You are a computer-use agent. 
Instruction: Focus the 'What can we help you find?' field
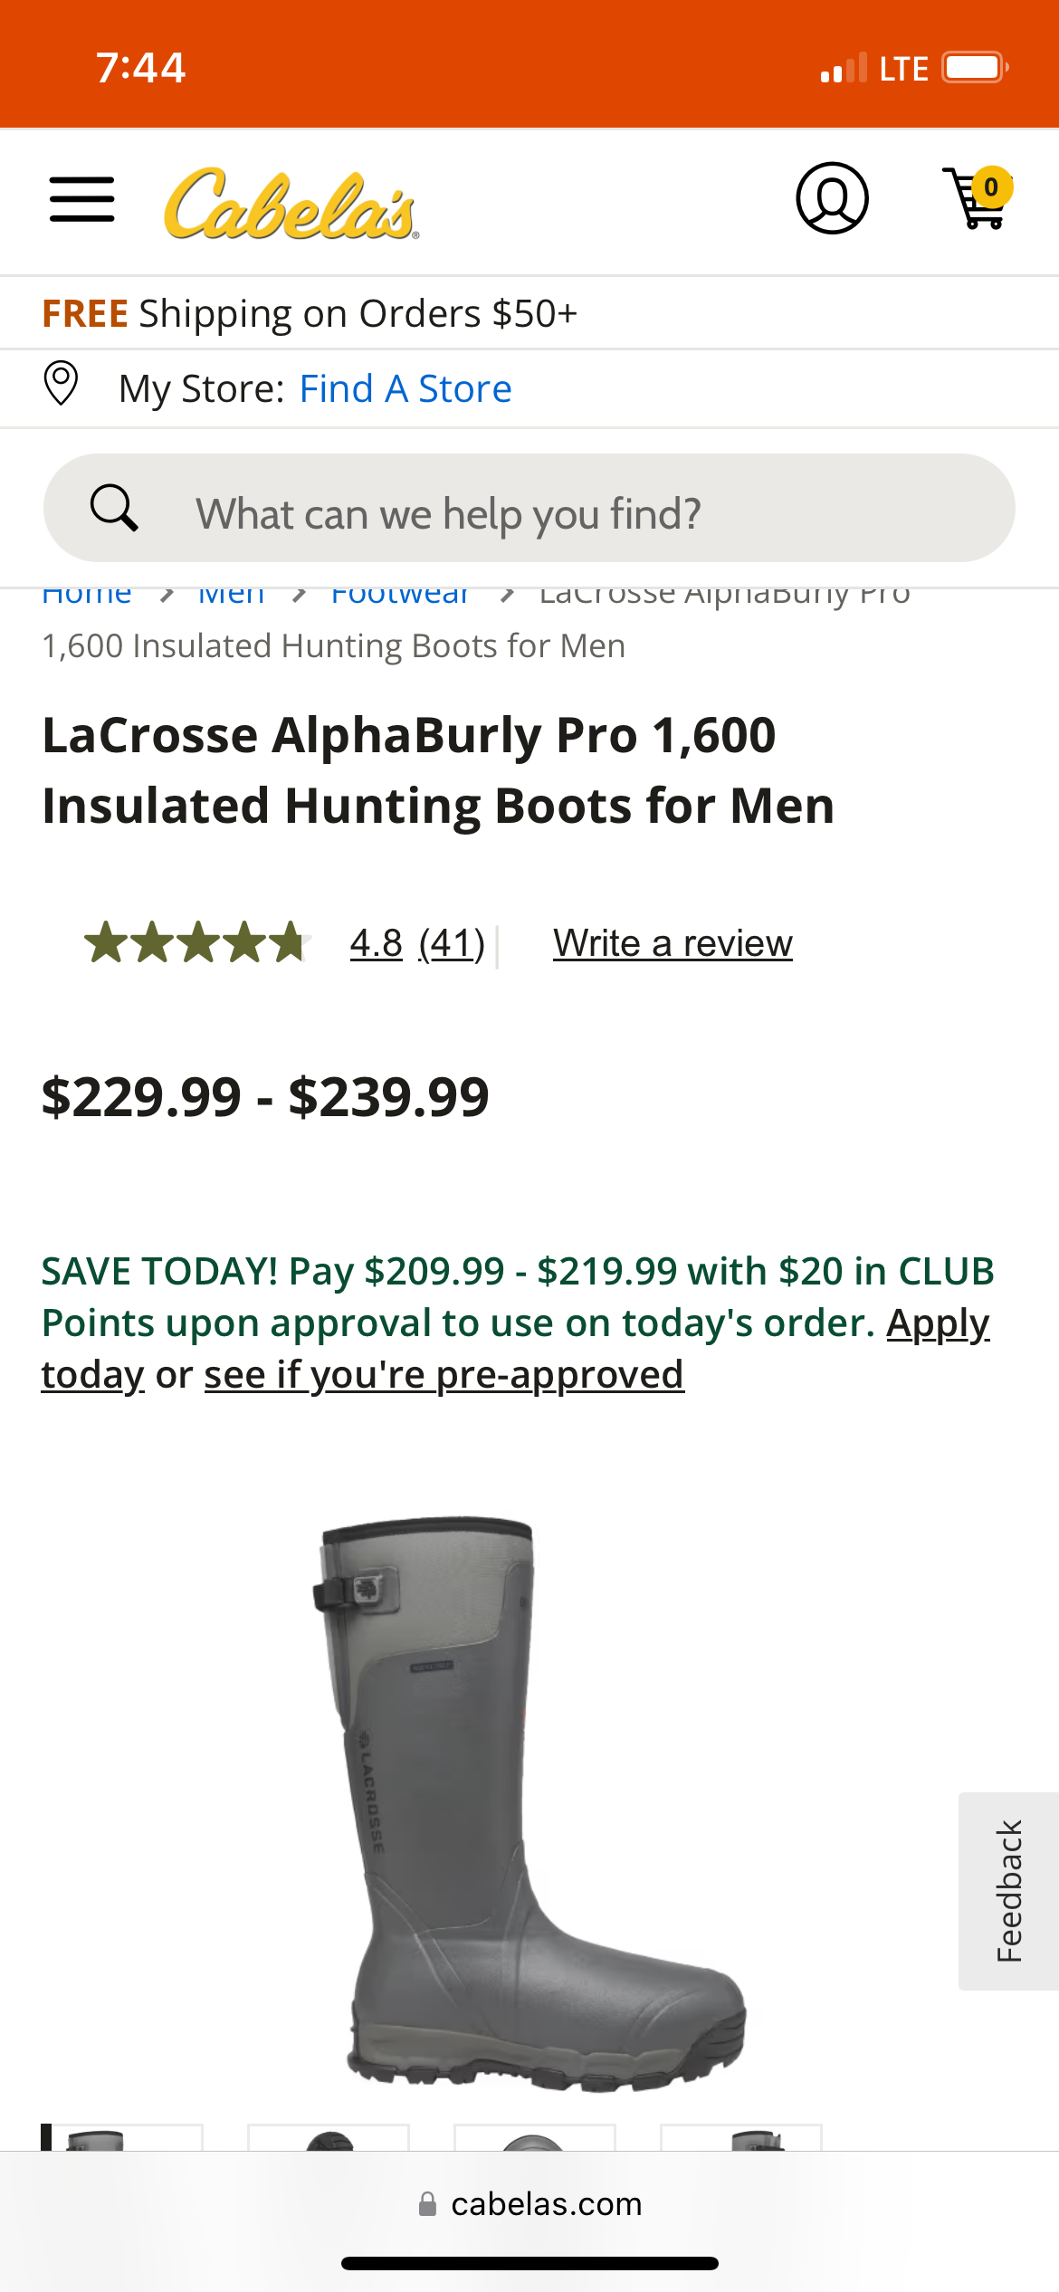pyautogui.click(x=579, y=513)
